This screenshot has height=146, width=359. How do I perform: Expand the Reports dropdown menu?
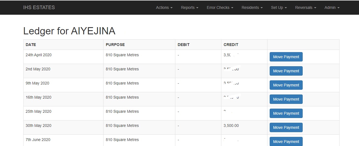[x=189, y=7]
